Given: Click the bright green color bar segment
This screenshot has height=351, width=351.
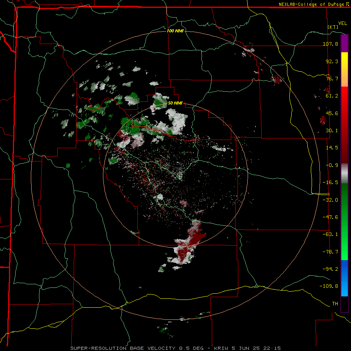Looking at the screenshot, I should click(344, 252).
